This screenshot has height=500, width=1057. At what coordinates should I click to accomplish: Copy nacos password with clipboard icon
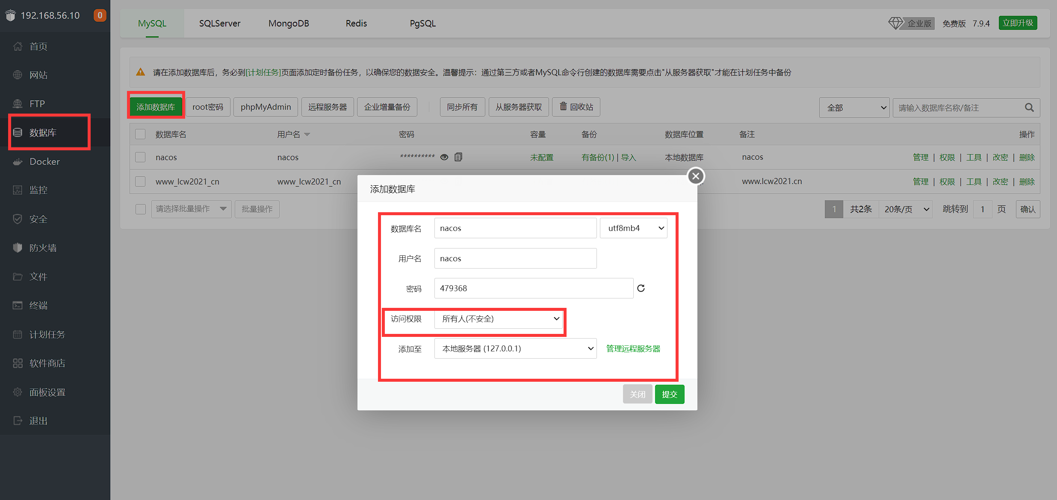click(x=458, y=157)
